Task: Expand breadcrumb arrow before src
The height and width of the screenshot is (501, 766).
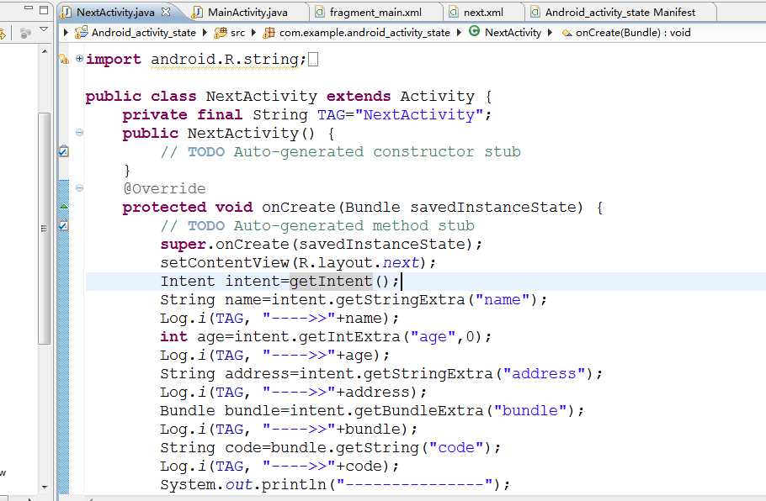Action: [205, 32]
